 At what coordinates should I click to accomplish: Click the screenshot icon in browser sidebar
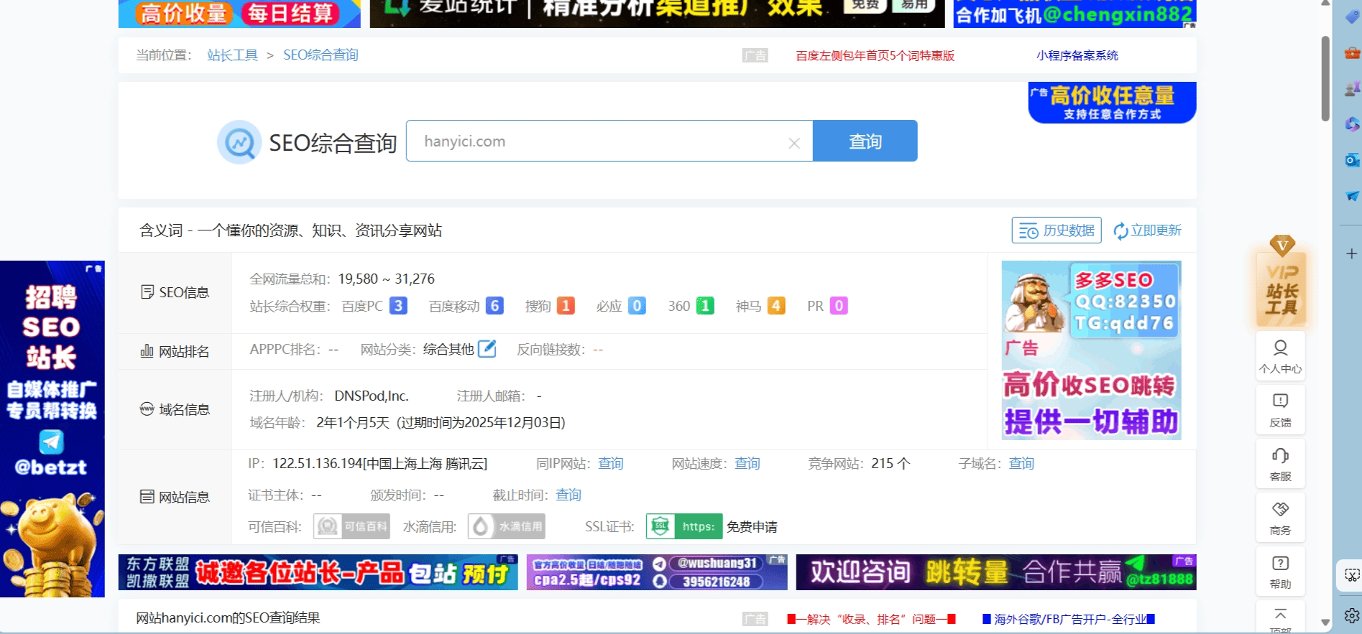point(1351,575)
